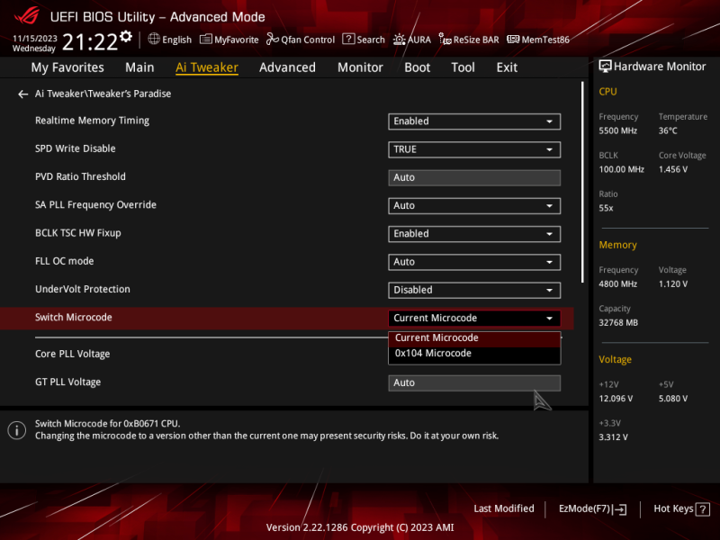Open UnderVolt Protection dropdown
The image size is (720, 540).
(x=474, y=290)
